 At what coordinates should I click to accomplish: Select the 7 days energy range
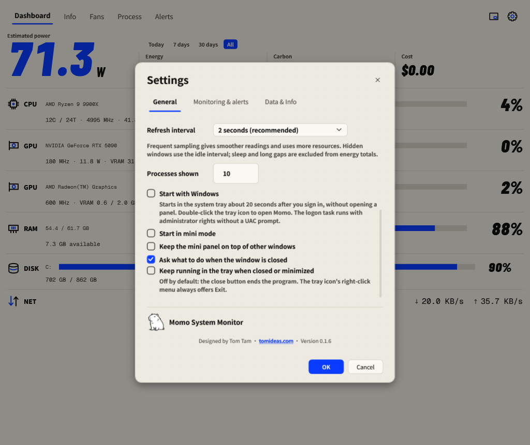coord(181,44)
